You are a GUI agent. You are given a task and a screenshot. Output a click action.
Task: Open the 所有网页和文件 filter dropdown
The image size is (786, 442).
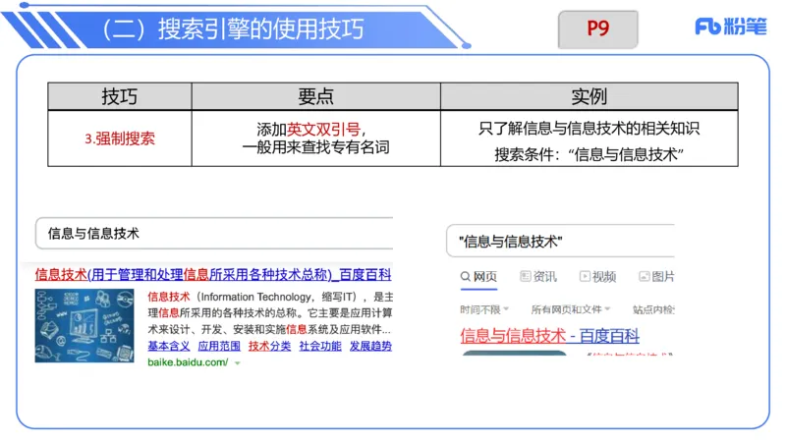click(571, 309)
